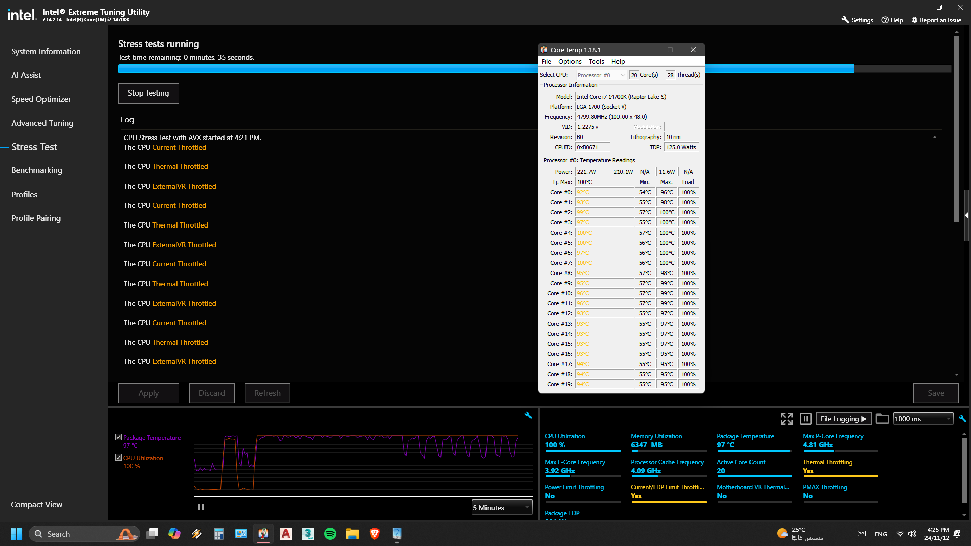This screenshot has width=971, height=546.
Task: Click the stress test progress bar
Action: pos(535,69)
